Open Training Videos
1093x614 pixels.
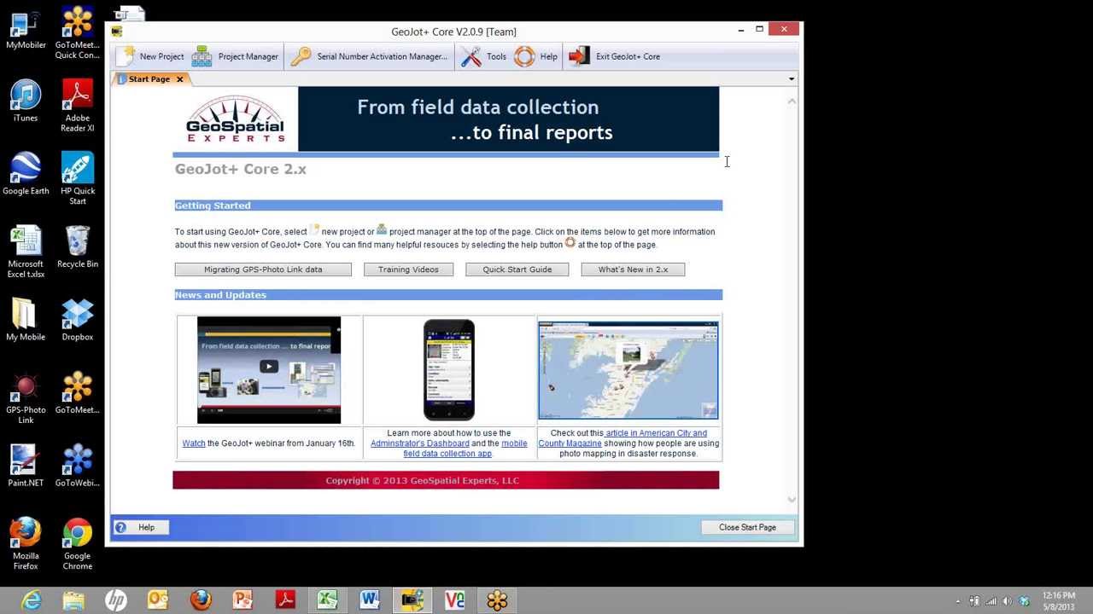[408, 269]
